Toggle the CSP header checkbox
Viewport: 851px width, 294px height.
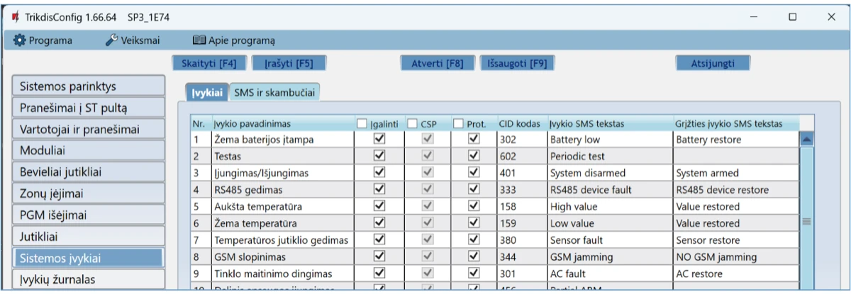[x=412, y=124]
